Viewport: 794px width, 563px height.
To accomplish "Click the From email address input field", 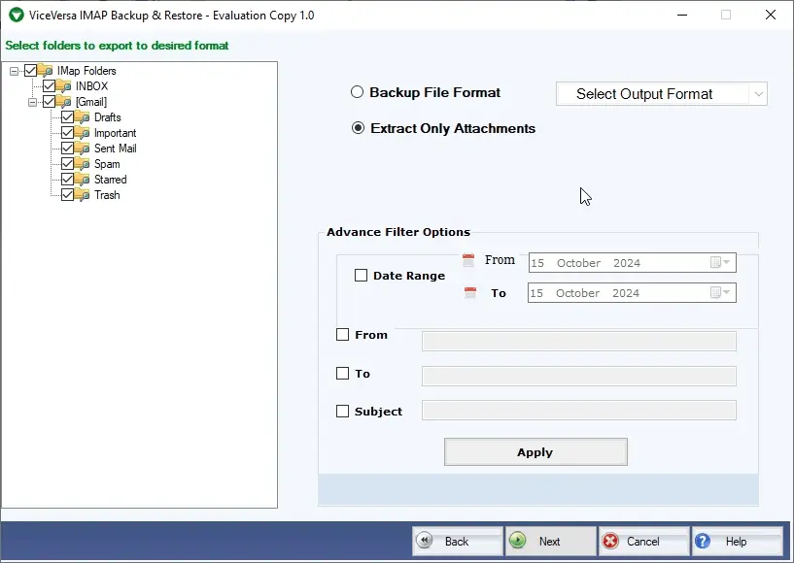I will pos(579,342).
